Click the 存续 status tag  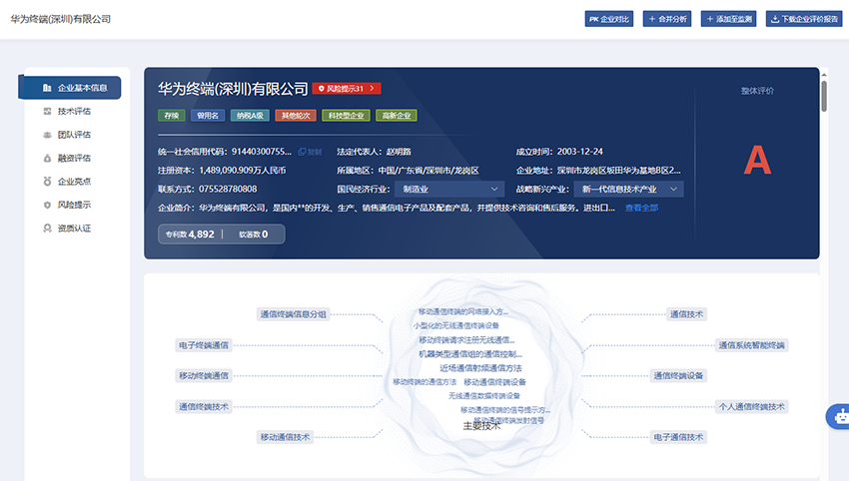pos(172,115)
